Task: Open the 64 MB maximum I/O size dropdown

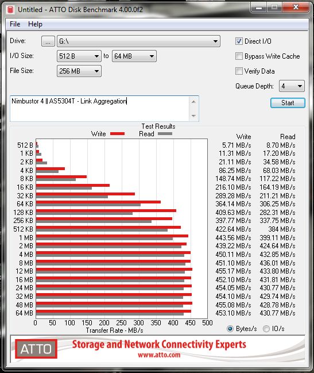Action: [x=134, y=56]
